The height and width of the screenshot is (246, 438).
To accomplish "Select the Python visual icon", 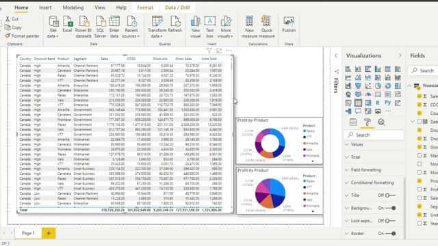I will [x=388, y=103].
